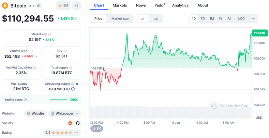
Task: Open the Website link button
Action: 36,114
